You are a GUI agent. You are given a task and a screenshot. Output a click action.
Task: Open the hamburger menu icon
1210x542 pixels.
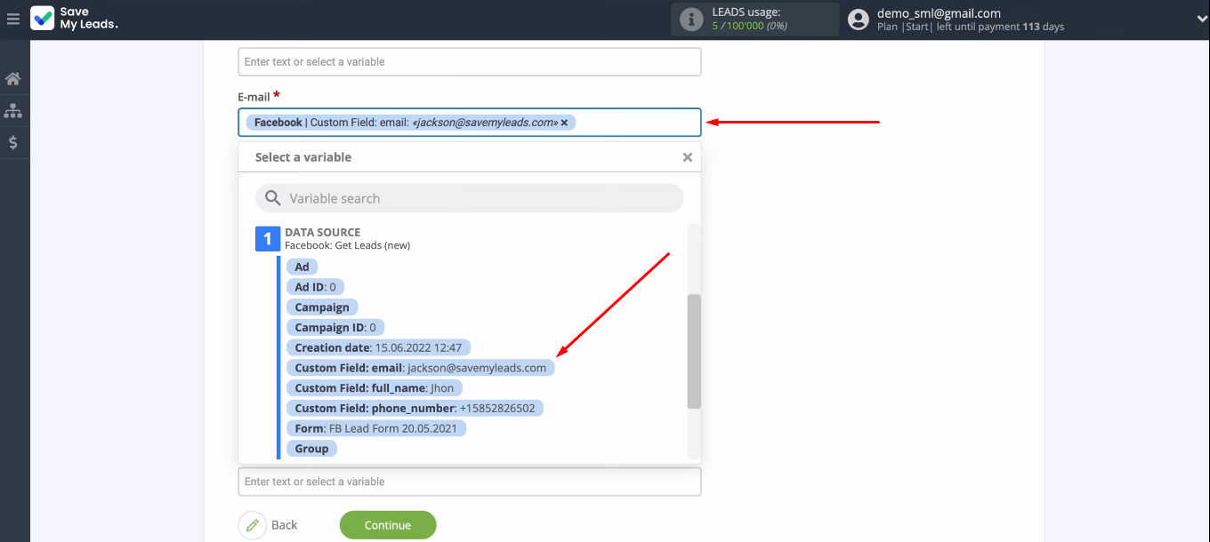[12, 19]
